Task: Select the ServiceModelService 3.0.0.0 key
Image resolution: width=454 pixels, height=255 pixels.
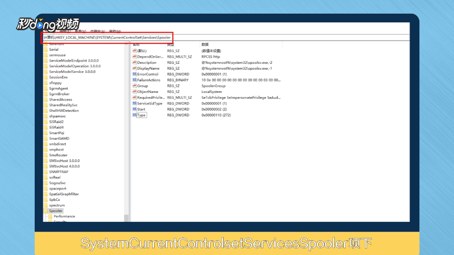Action: click(x=72, y=71)
